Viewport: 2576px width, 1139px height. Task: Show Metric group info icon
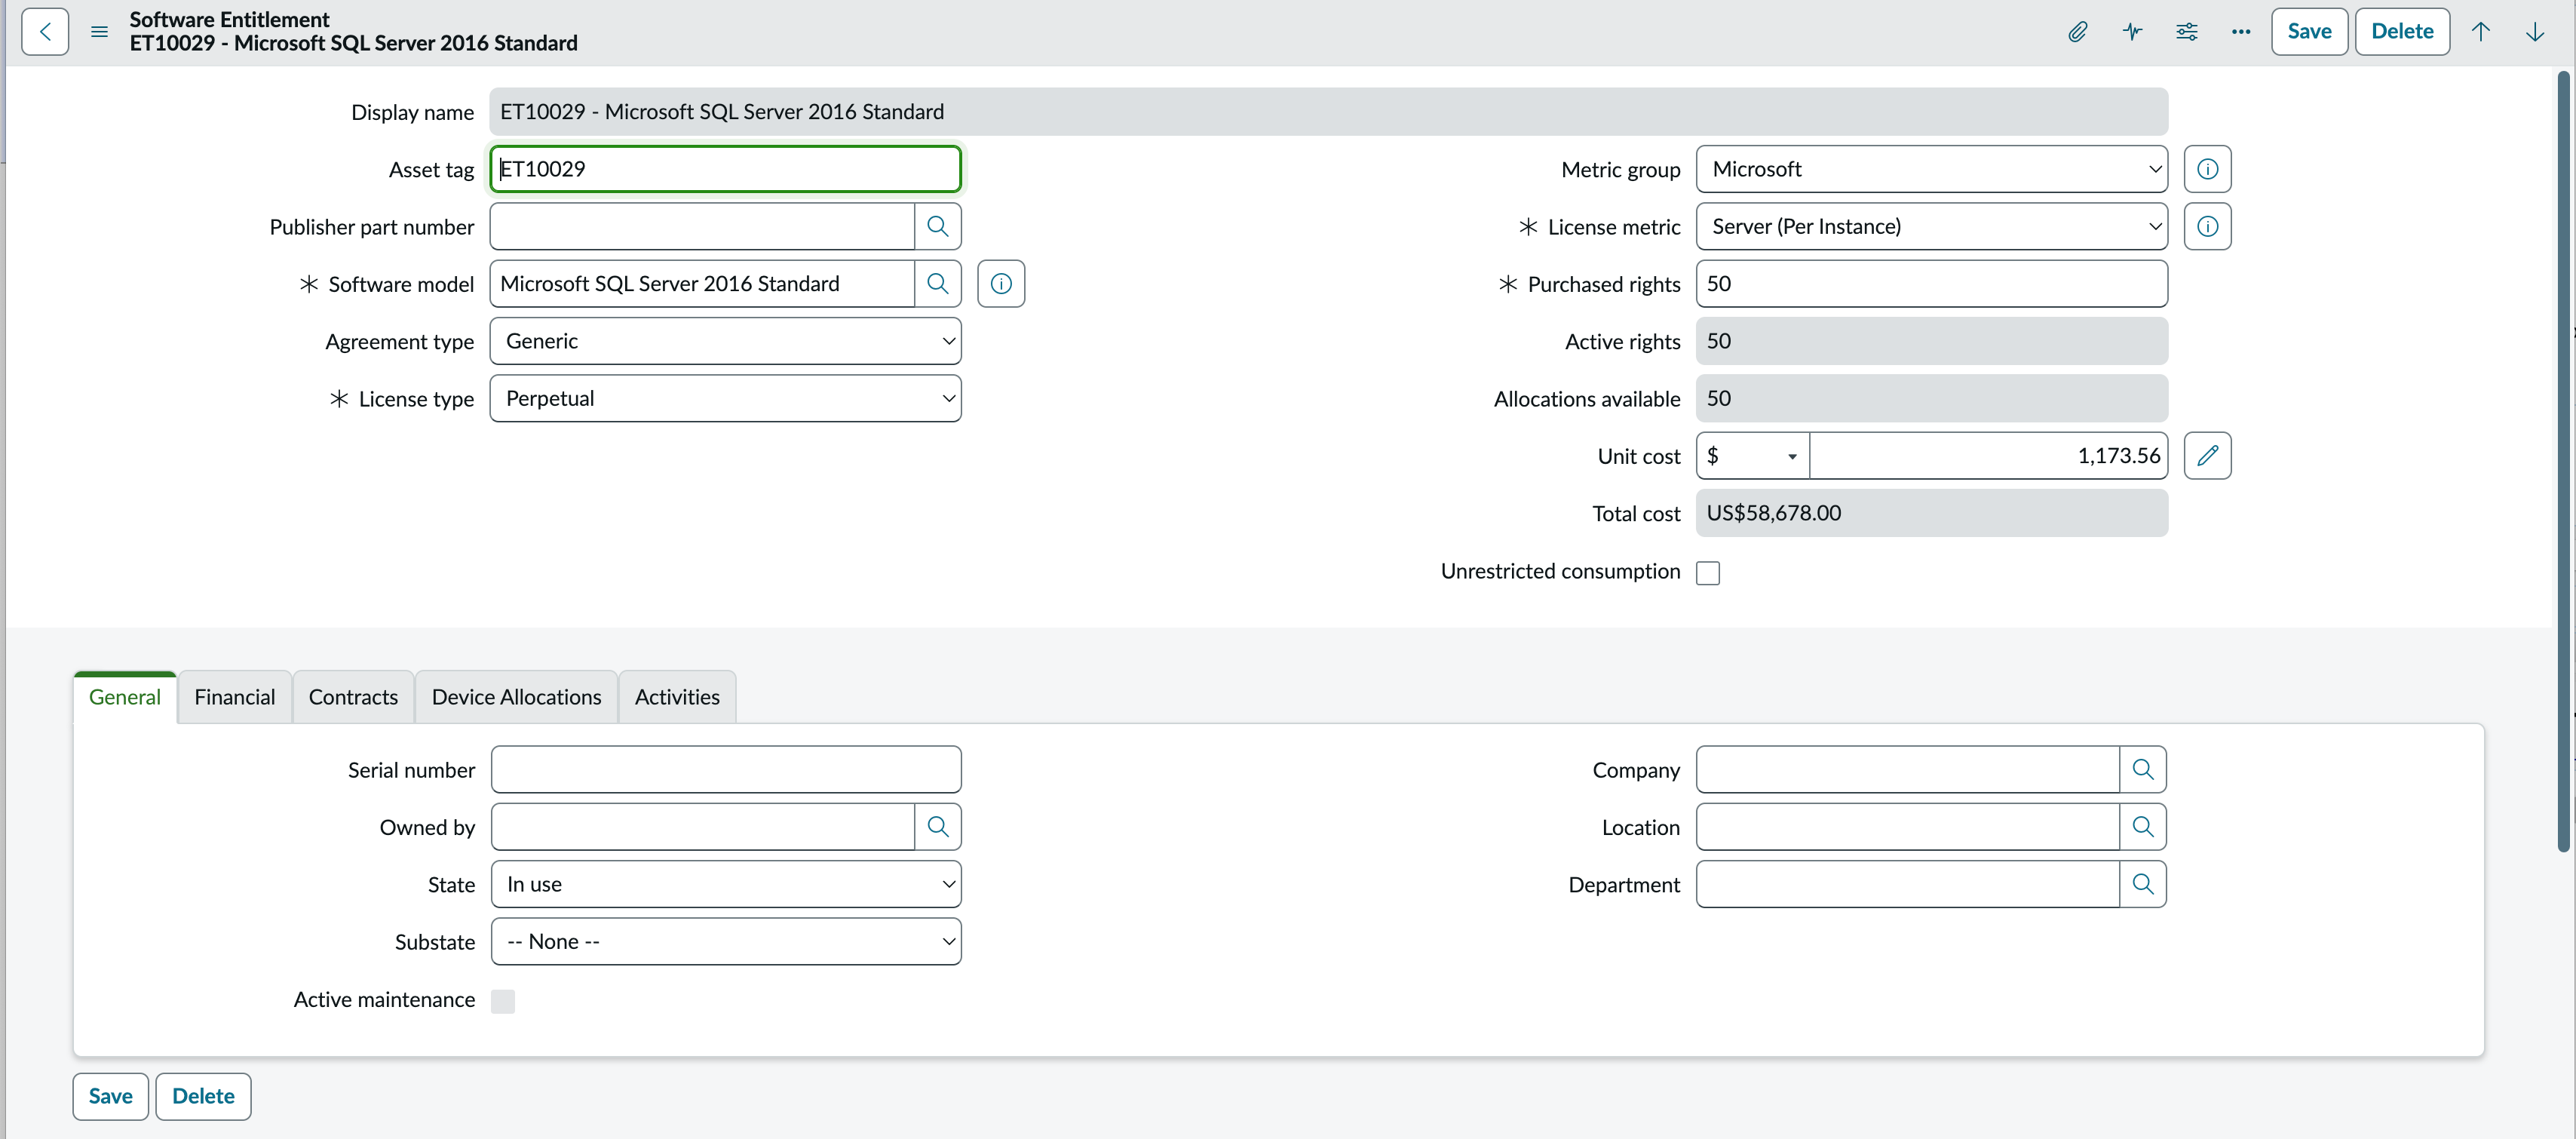(x=2207, y=169)
